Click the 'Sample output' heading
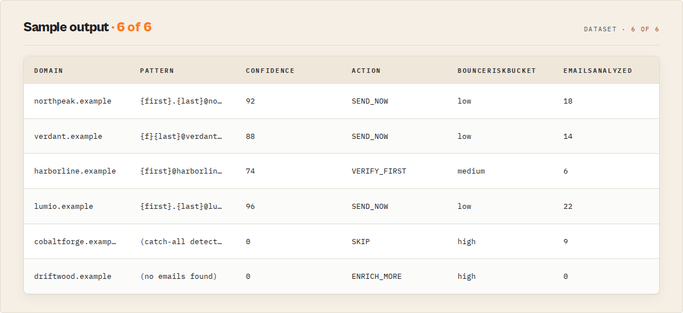Viewport: 683px width, 313px height. pos(66,27)
